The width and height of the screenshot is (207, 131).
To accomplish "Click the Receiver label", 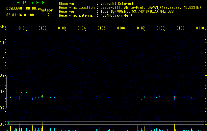I will coord(67,11).
